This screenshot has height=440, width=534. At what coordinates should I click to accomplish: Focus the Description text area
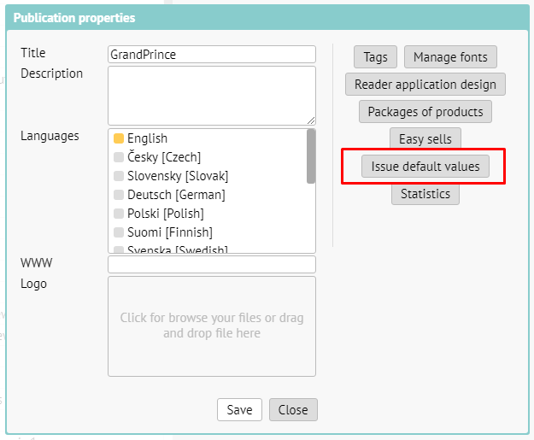coord(212,96)
